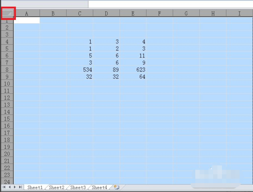Select column H header
Screen dimensions: 253x192
coord(213,13)
